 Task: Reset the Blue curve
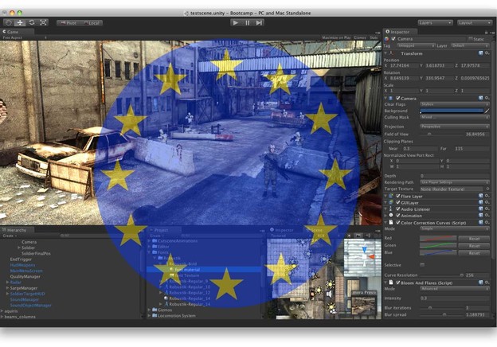[474, 253]
